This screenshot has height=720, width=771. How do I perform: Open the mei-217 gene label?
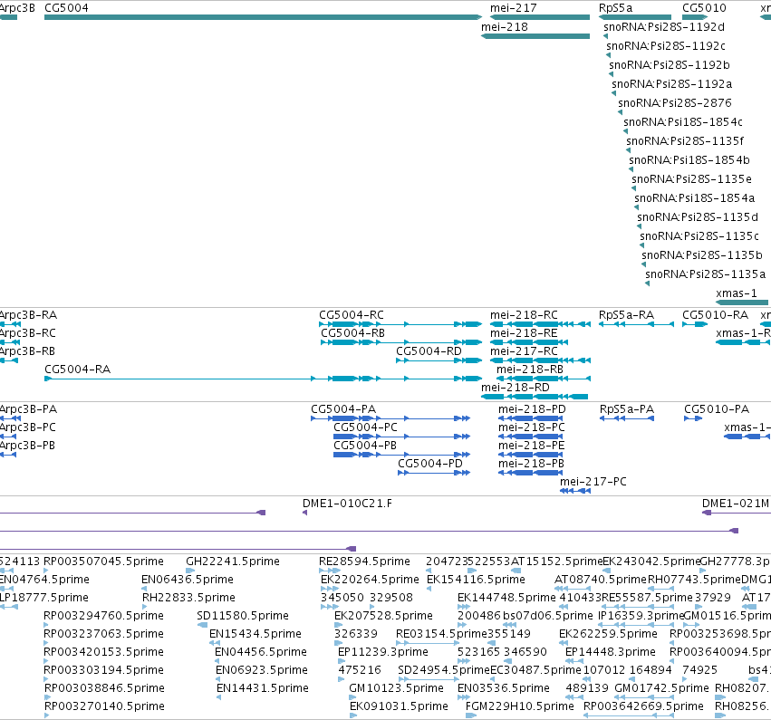tap(514, 8)
